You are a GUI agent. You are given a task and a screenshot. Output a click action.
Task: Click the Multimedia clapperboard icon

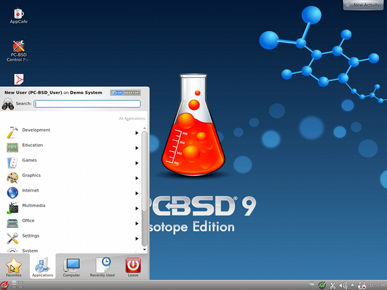click(12, 208)
